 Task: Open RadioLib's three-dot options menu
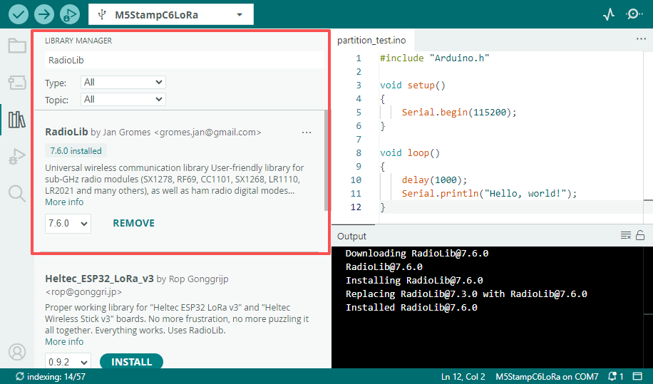click(x=307, y=133)
